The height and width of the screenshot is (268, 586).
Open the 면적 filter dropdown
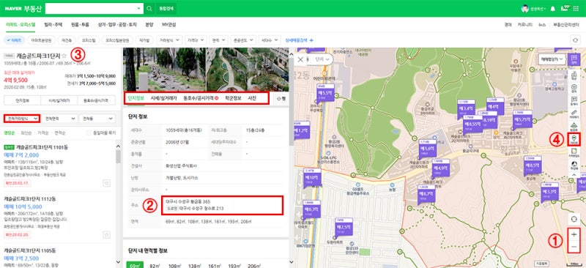coord(218,40)
